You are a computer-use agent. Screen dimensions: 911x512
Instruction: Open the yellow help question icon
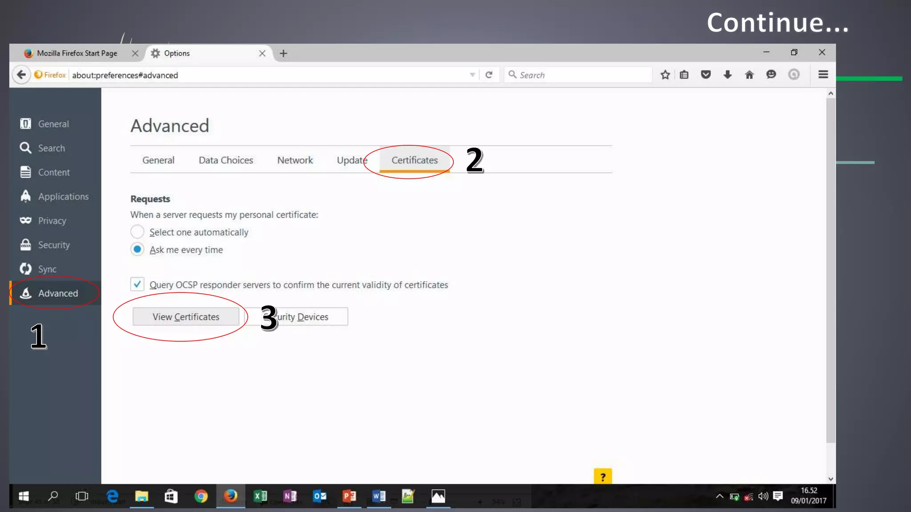tap(603, 477)
